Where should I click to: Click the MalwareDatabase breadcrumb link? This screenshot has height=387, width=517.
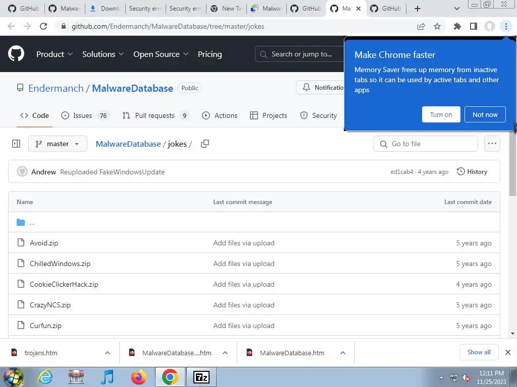click(x=128, y=144)
